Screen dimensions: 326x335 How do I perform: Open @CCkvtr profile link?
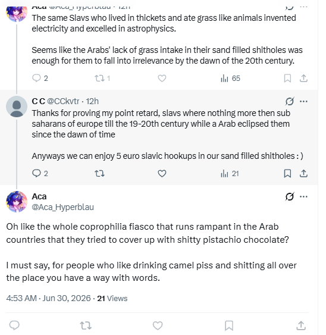pos(63,101)
